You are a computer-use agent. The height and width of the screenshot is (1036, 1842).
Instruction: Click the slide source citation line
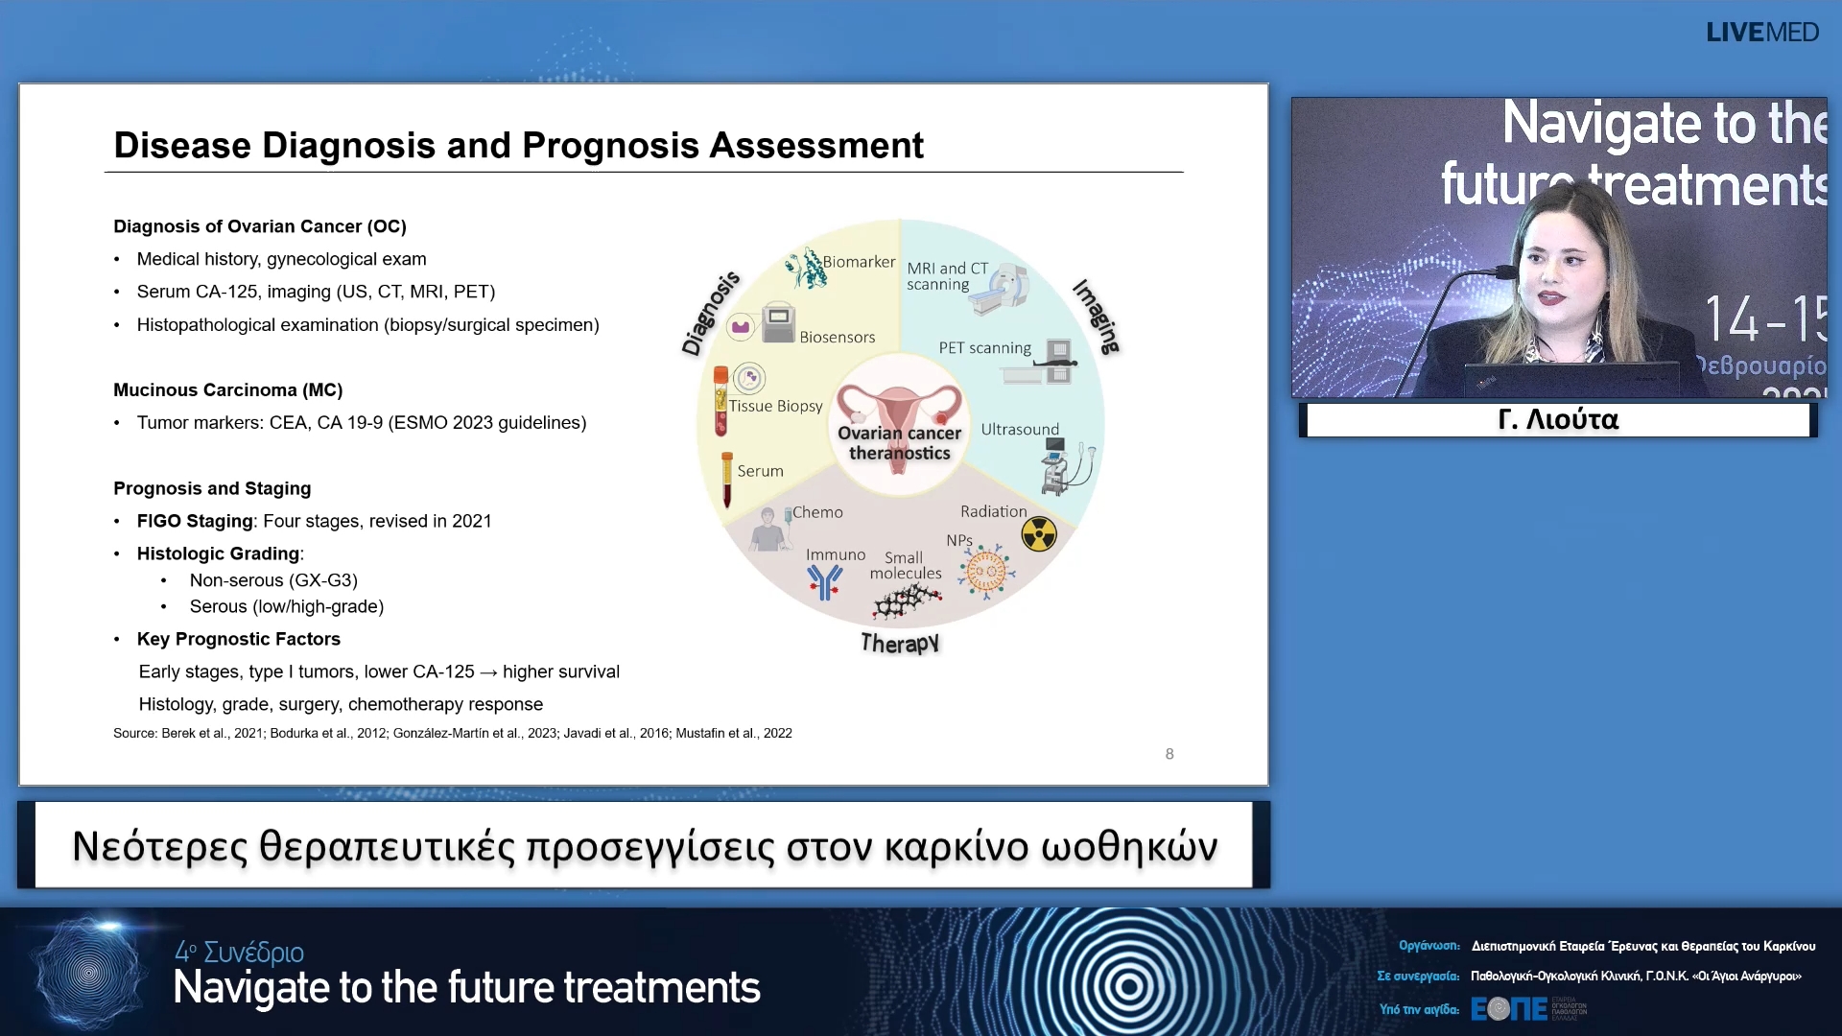(x=453, y=733)
